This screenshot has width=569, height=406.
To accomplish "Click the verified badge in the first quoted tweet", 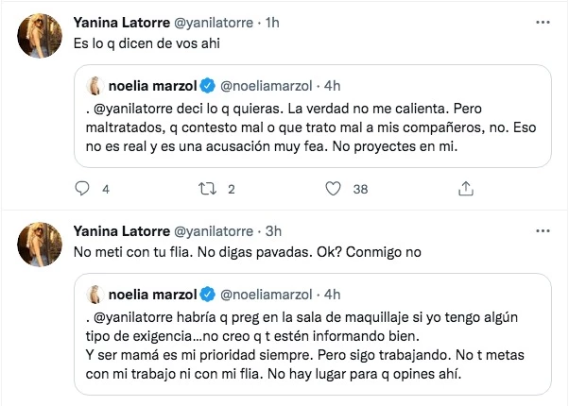I will tap(209, 87).
